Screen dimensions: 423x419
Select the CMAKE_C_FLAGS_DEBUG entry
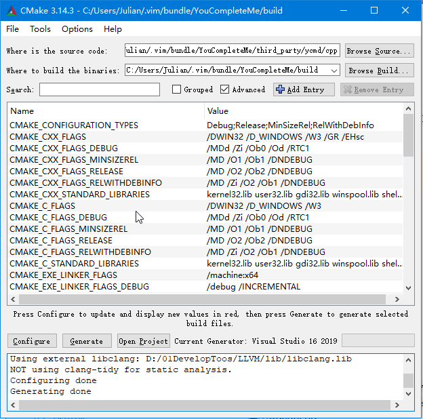(x=58, y=218)
